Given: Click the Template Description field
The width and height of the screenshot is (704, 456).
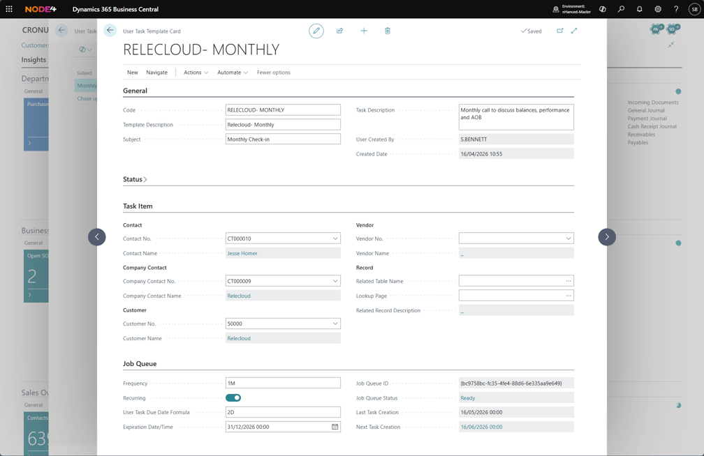Looking at the screenshot, I should 283,125.
